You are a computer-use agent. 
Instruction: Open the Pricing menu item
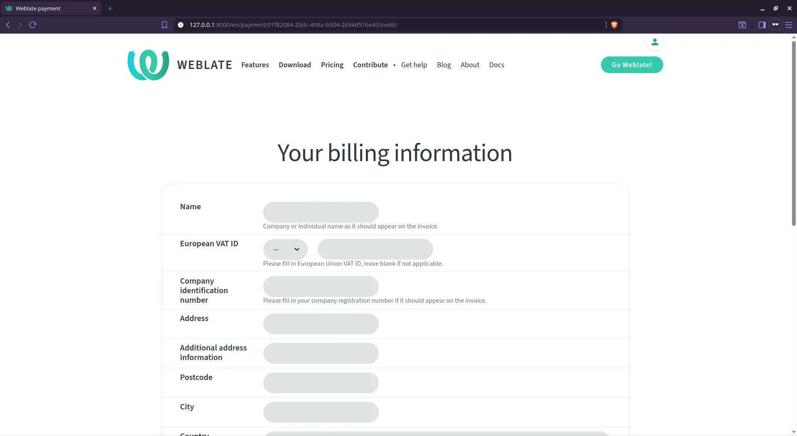332,65
